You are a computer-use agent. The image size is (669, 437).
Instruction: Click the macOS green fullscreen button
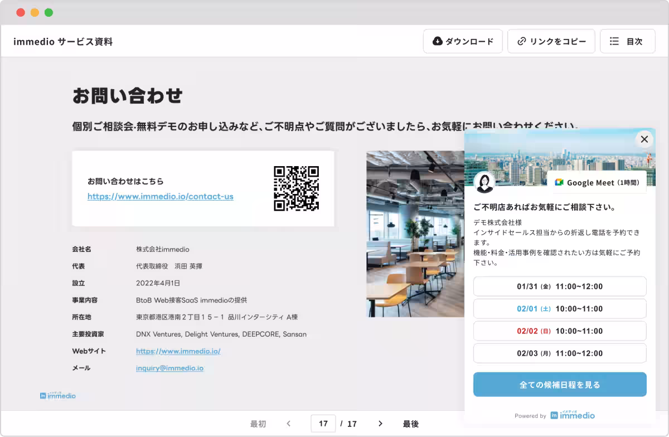click(x=49, y=12)
